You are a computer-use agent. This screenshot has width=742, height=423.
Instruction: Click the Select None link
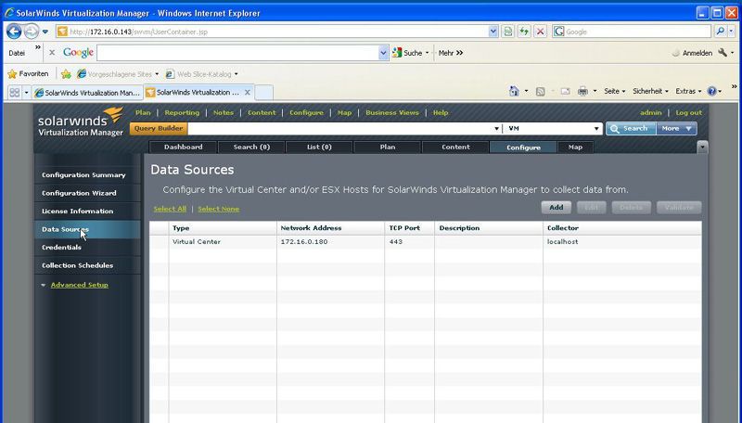coord(218,209)
